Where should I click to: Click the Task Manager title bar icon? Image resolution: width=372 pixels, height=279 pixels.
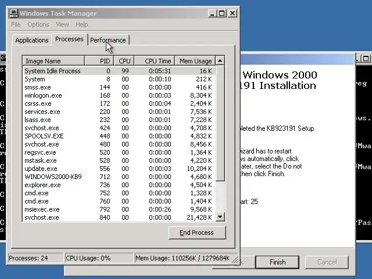point(14,13)
